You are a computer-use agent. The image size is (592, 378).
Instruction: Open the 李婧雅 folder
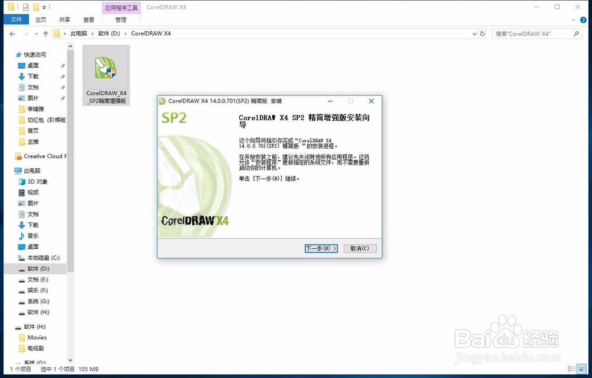pyautogui.click(x=36, y=109)
